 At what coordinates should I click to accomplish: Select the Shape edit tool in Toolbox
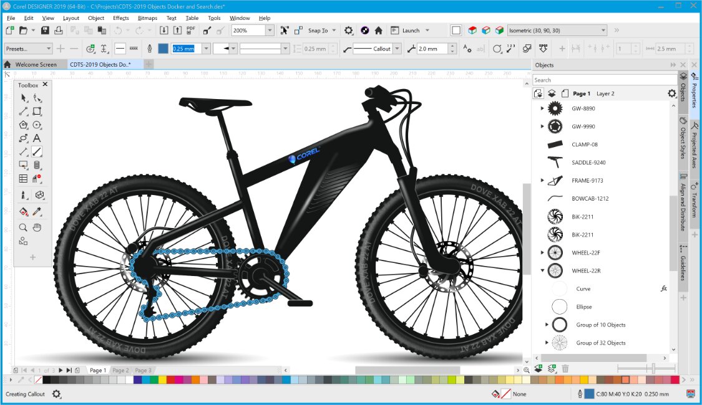(37, 98)
